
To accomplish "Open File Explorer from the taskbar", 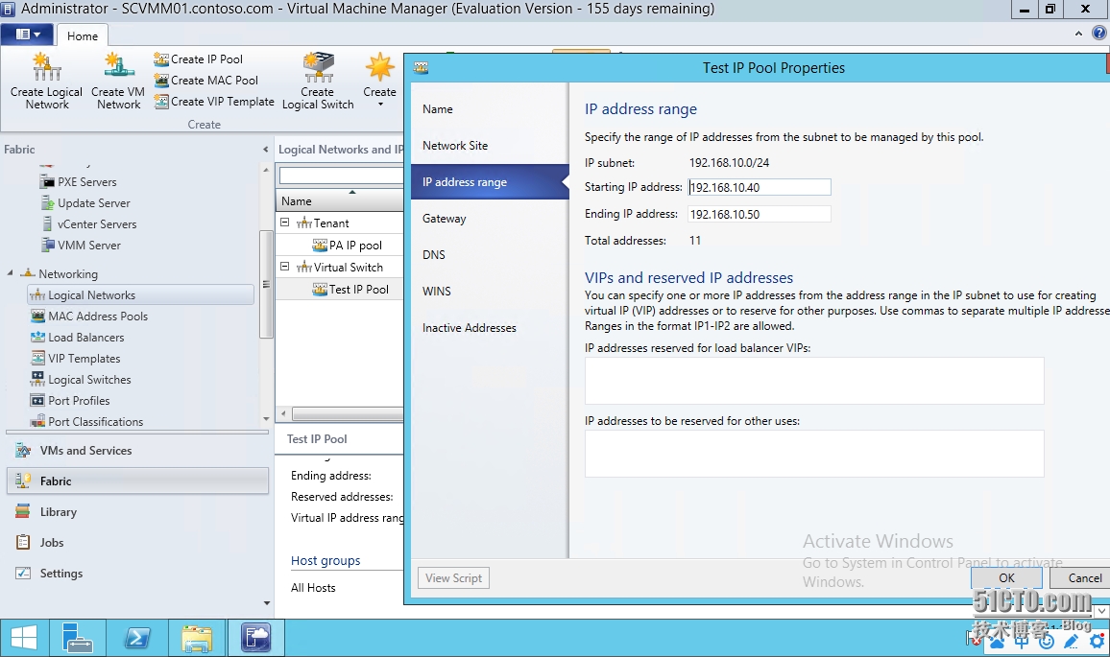I will click(197, 639).
